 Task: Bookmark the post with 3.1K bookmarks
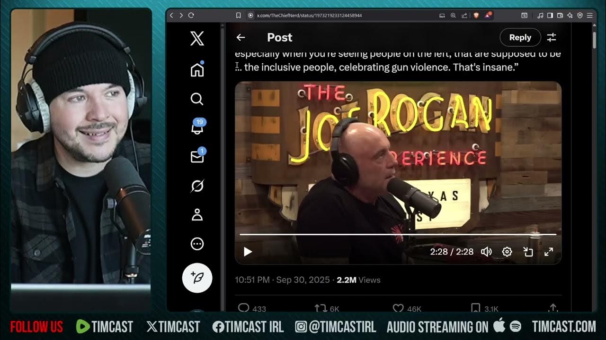pos(484,309)
